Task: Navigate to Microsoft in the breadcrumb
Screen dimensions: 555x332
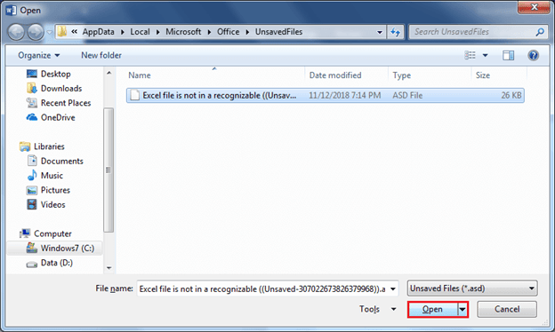Action: click(x=183, y=32)
